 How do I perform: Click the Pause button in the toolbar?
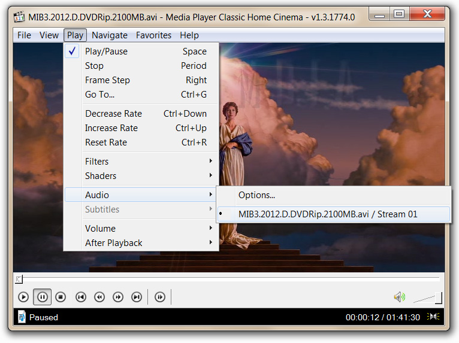point(42,297)
